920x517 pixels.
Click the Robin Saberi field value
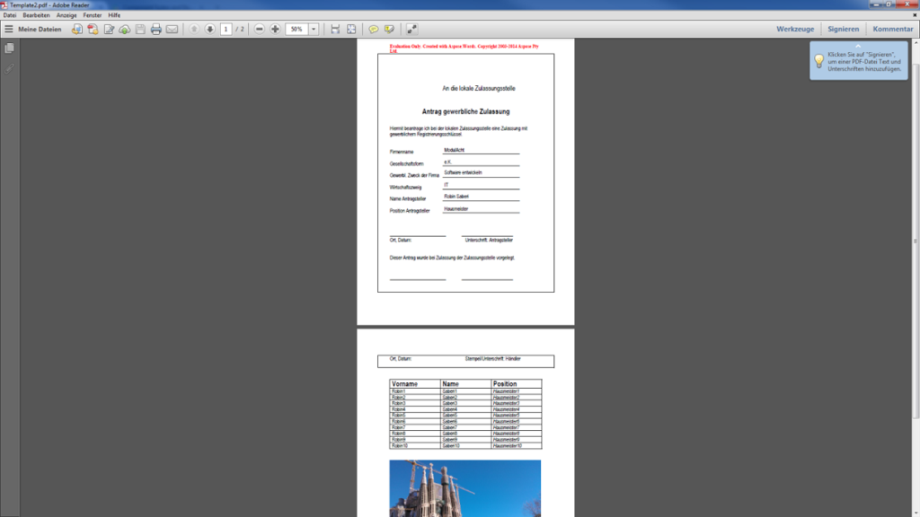pos(456,197)
